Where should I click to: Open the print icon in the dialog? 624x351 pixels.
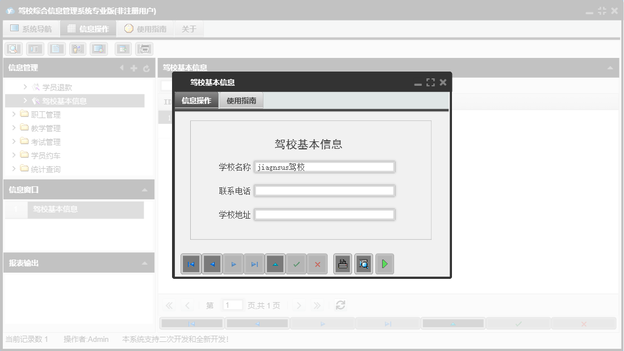pyautogui.click(x=342, y=264)
